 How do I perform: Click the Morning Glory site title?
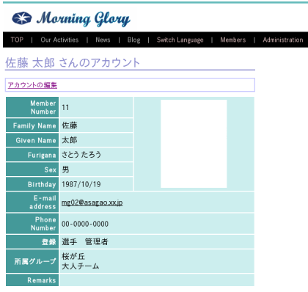pyautogui.click(x=84, y=18)
